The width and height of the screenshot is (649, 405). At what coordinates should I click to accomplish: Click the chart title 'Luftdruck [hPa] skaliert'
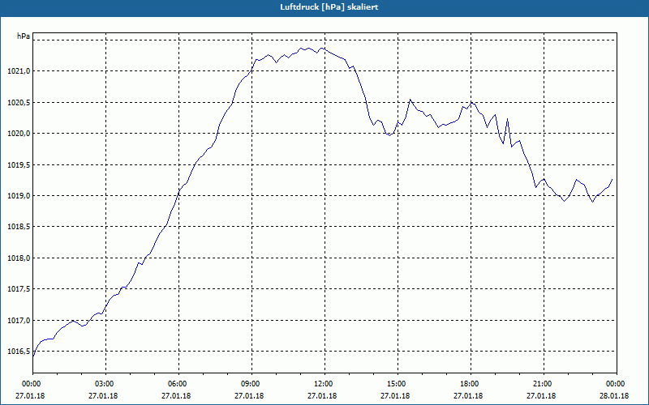point(329,7)
